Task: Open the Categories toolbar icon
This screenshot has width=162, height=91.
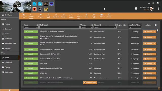Action: point(41,16)
